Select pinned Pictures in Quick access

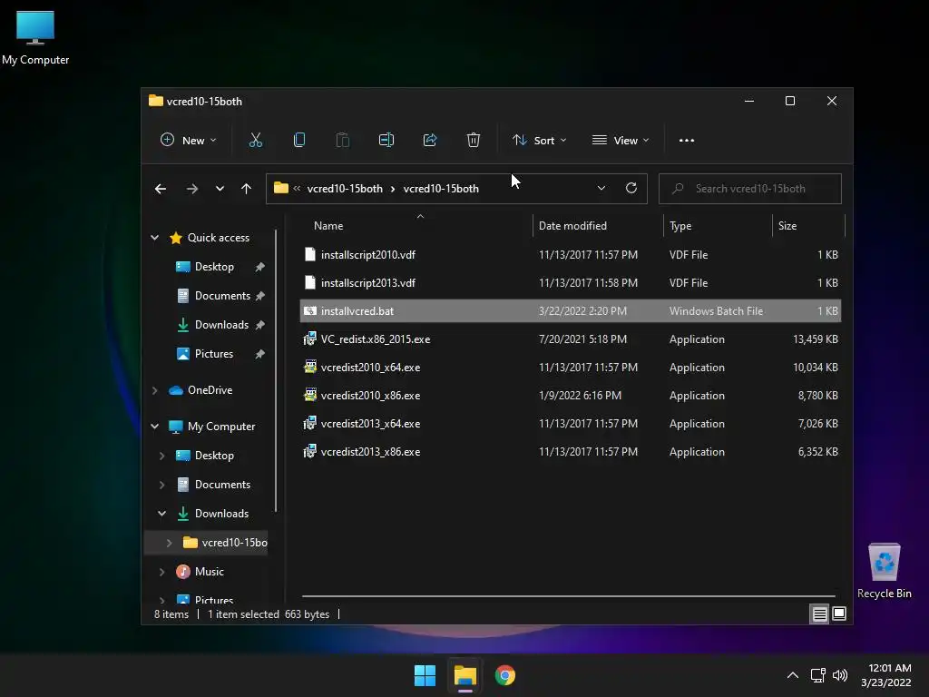click(x=214, y=353)
